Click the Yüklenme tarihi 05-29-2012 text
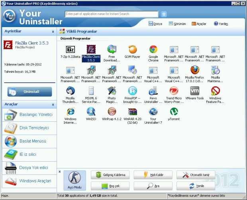The height and width of the screenshot is (200, 247). coord(23,64)
